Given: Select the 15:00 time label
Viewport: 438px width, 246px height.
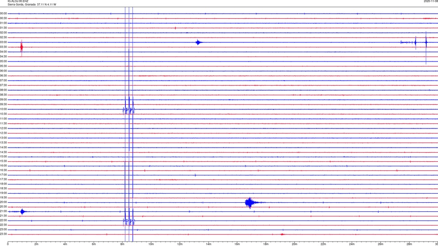Looking at the screenshot, I should 3,156.
